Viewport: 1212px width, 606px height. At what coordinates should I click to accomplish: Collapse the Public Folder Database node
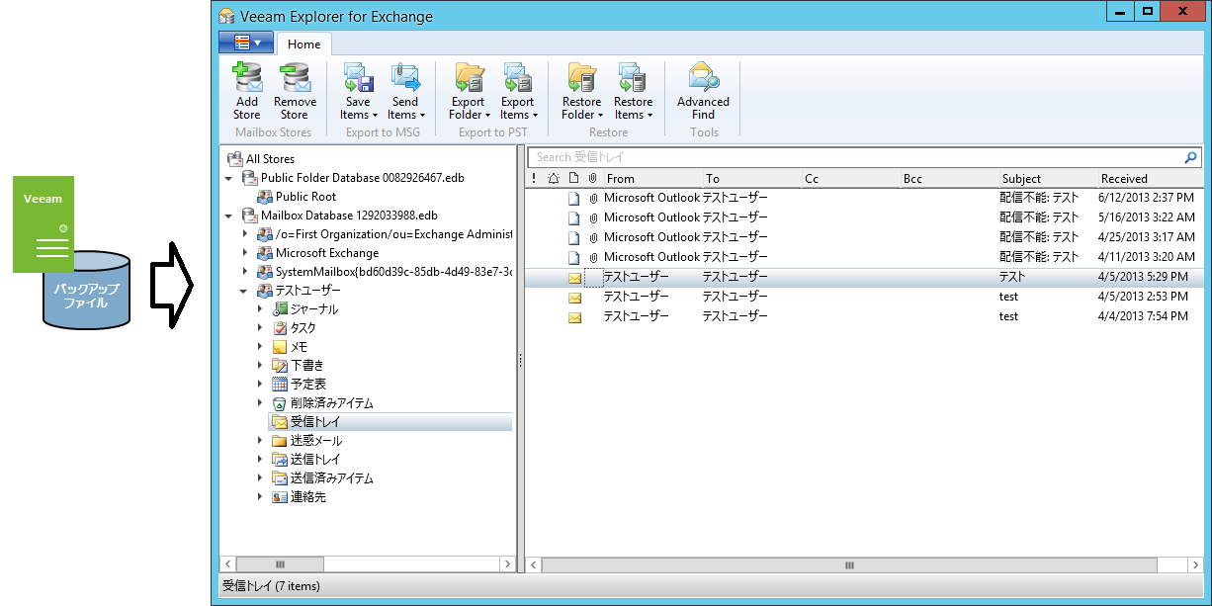click(x=230, y=178)
